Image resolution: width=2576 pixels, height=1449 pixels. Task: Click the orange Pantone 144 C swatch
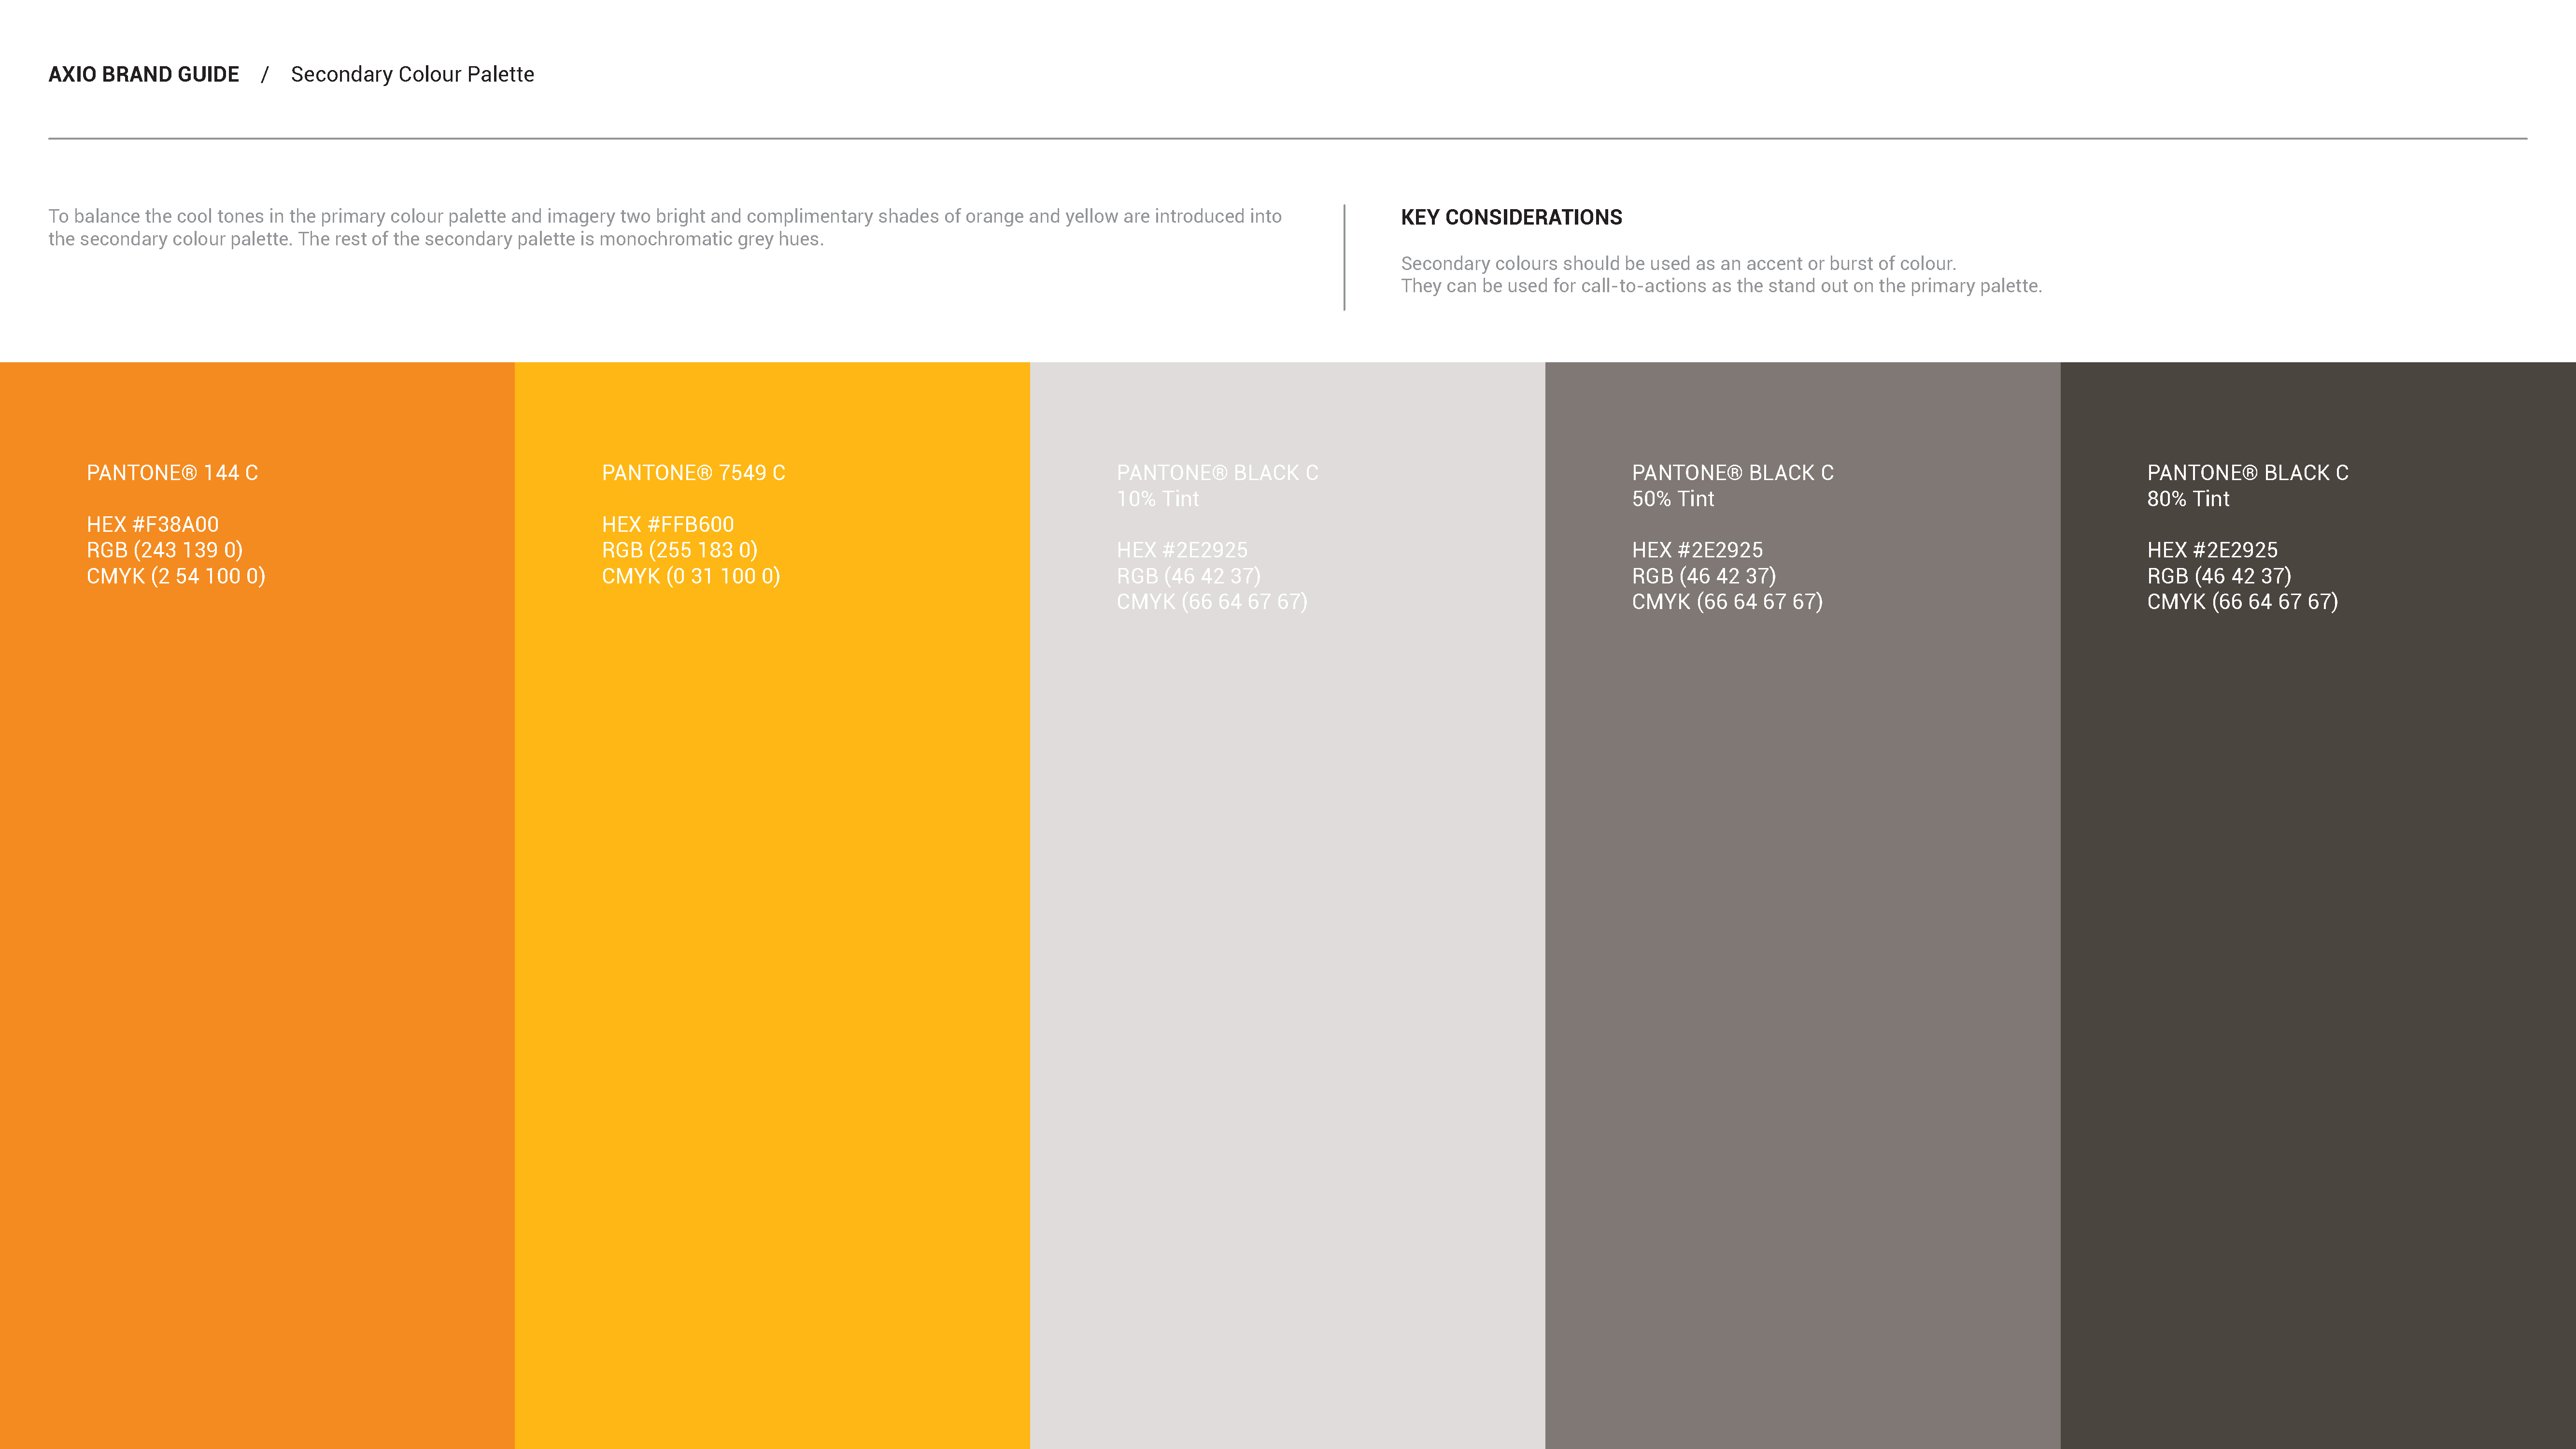click(257, 905)
